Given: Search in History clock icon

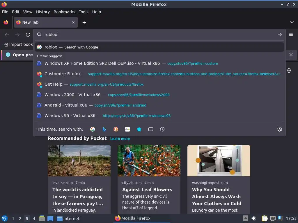Looking at the screenshot, I should [x=162, y=129].
